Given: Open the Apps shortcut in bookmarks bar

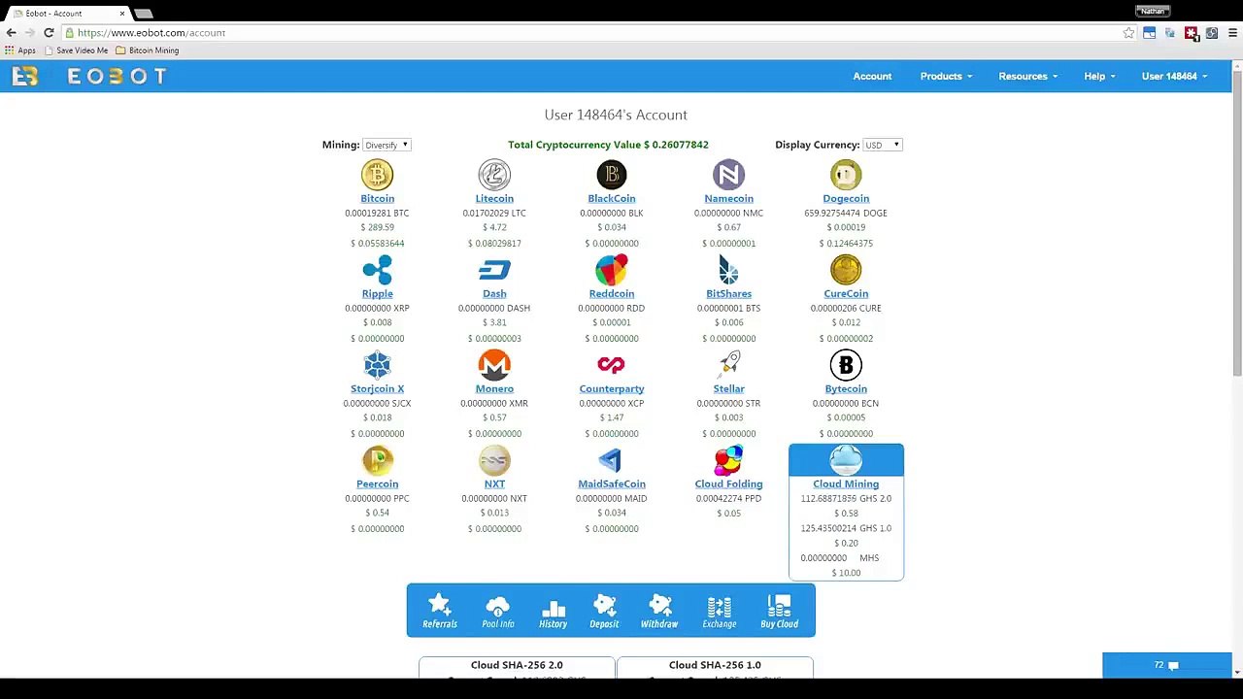Looking at the screenshot, I should 20,50.
